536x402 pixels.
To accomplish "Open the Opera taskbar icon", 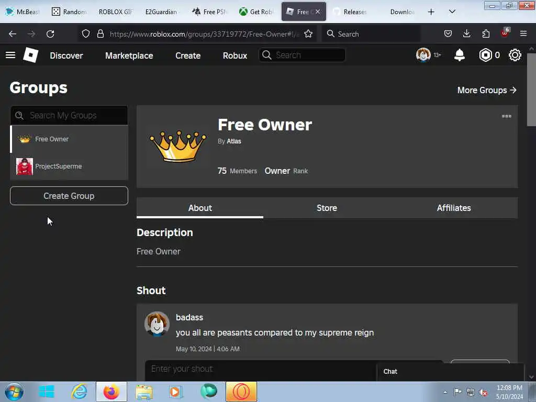I will point(241,392).
